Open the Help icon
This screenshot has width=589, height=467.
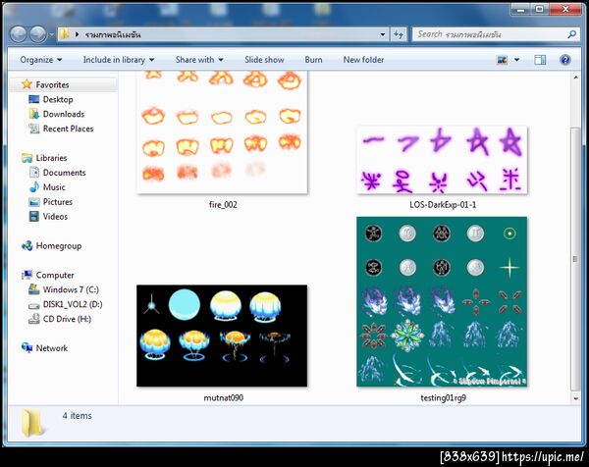click(x=565, y=60)
